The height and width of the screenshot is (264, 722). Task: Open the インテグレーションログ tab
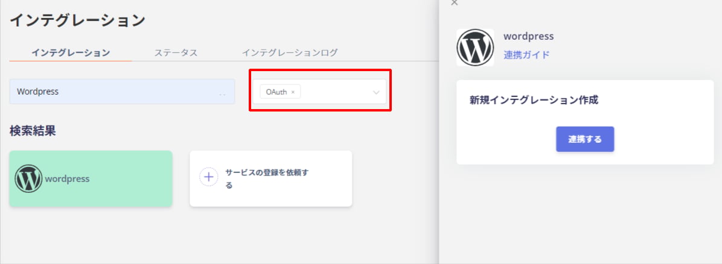(290, 52)
